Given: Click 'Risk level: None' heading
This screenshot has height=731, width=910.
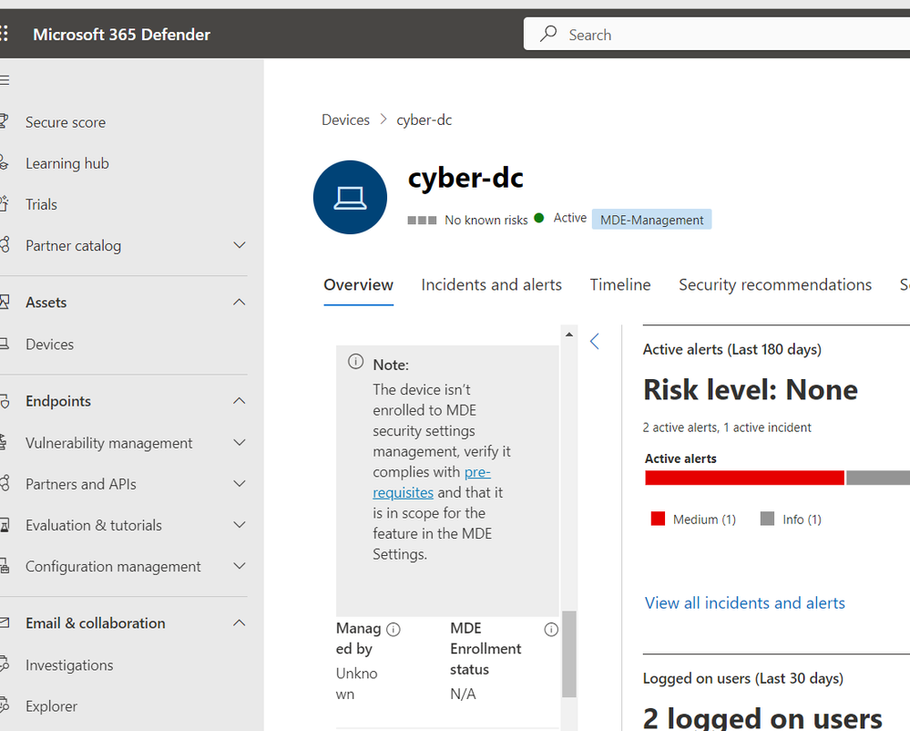Looking at the screenshot, I should click(x=750, y=389).
